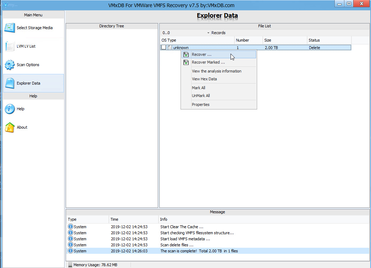Go to Select Storage Media label
The width and height of the screenshot is (371, 268).
(34, 28)
